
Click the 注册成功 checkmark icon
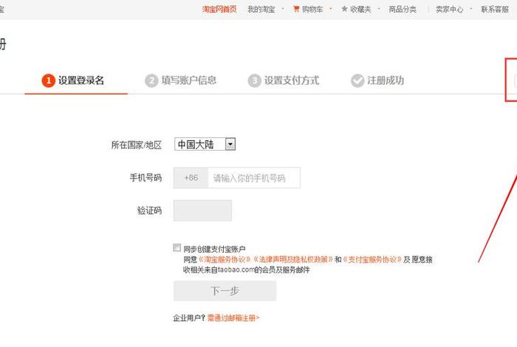pyautogui.click(x=357, y=80)
